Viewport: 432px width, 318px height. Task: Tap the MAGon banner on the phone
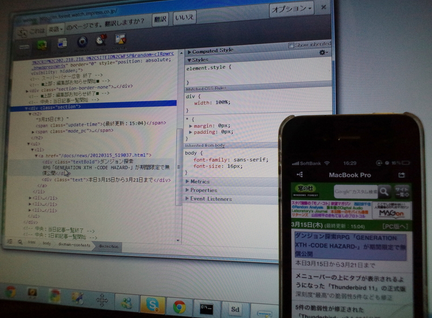click(391, 210)
